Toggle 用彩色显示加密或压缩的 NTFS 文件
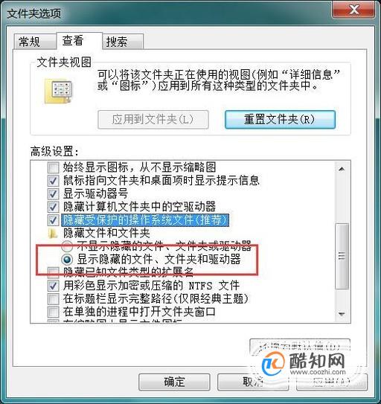 pos(53,286)
